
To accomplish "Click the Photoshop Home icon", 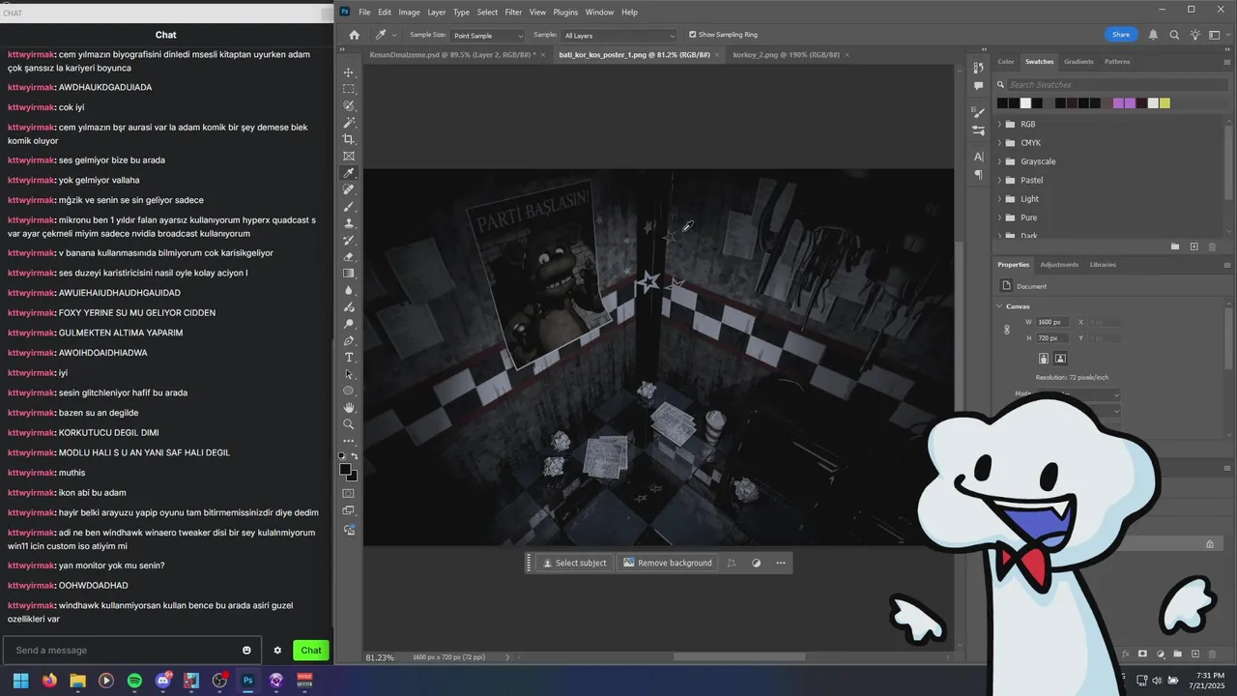I will [x=354, y=35].
